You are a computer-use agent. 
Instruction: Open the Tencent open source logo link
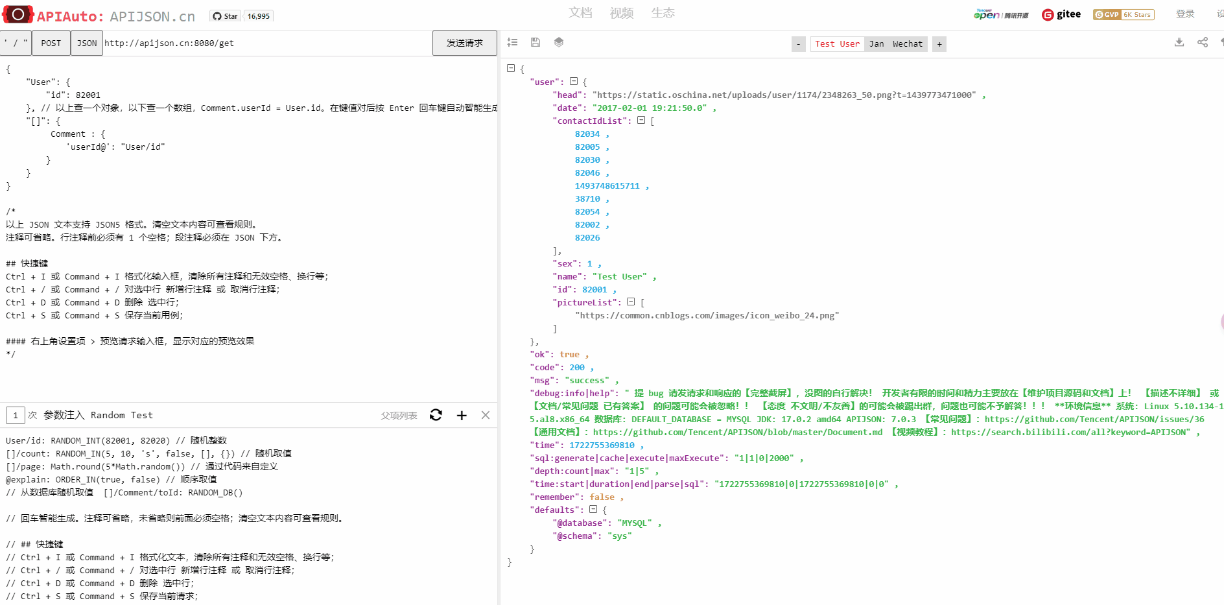pos(1001,14)
